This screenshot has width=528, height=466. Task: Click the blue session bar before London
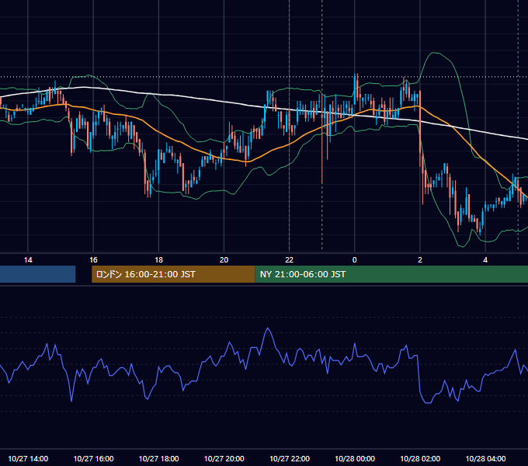(38, 274)
